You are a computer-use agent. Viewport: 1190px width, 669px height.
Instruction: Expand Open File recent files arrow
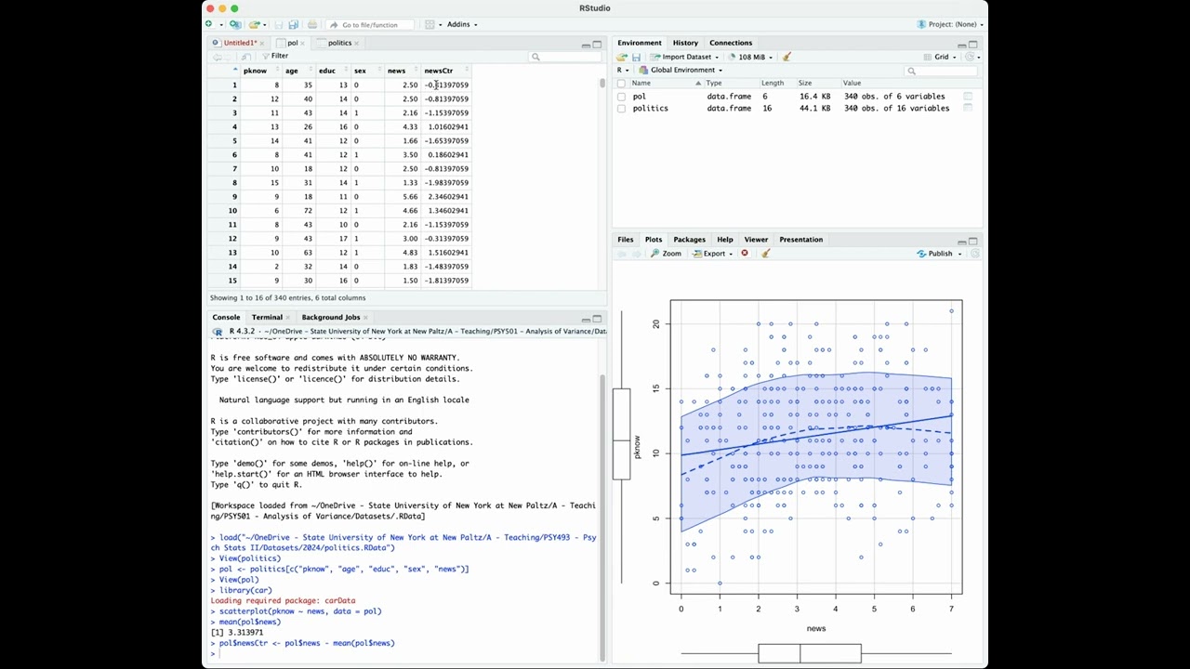click(x=265, y=25)
